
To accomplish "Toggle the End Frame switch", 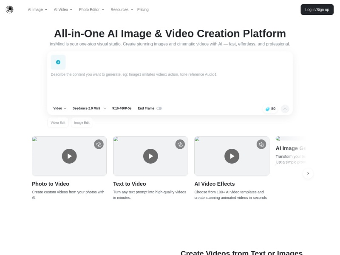I will click(x=159, y=108).
